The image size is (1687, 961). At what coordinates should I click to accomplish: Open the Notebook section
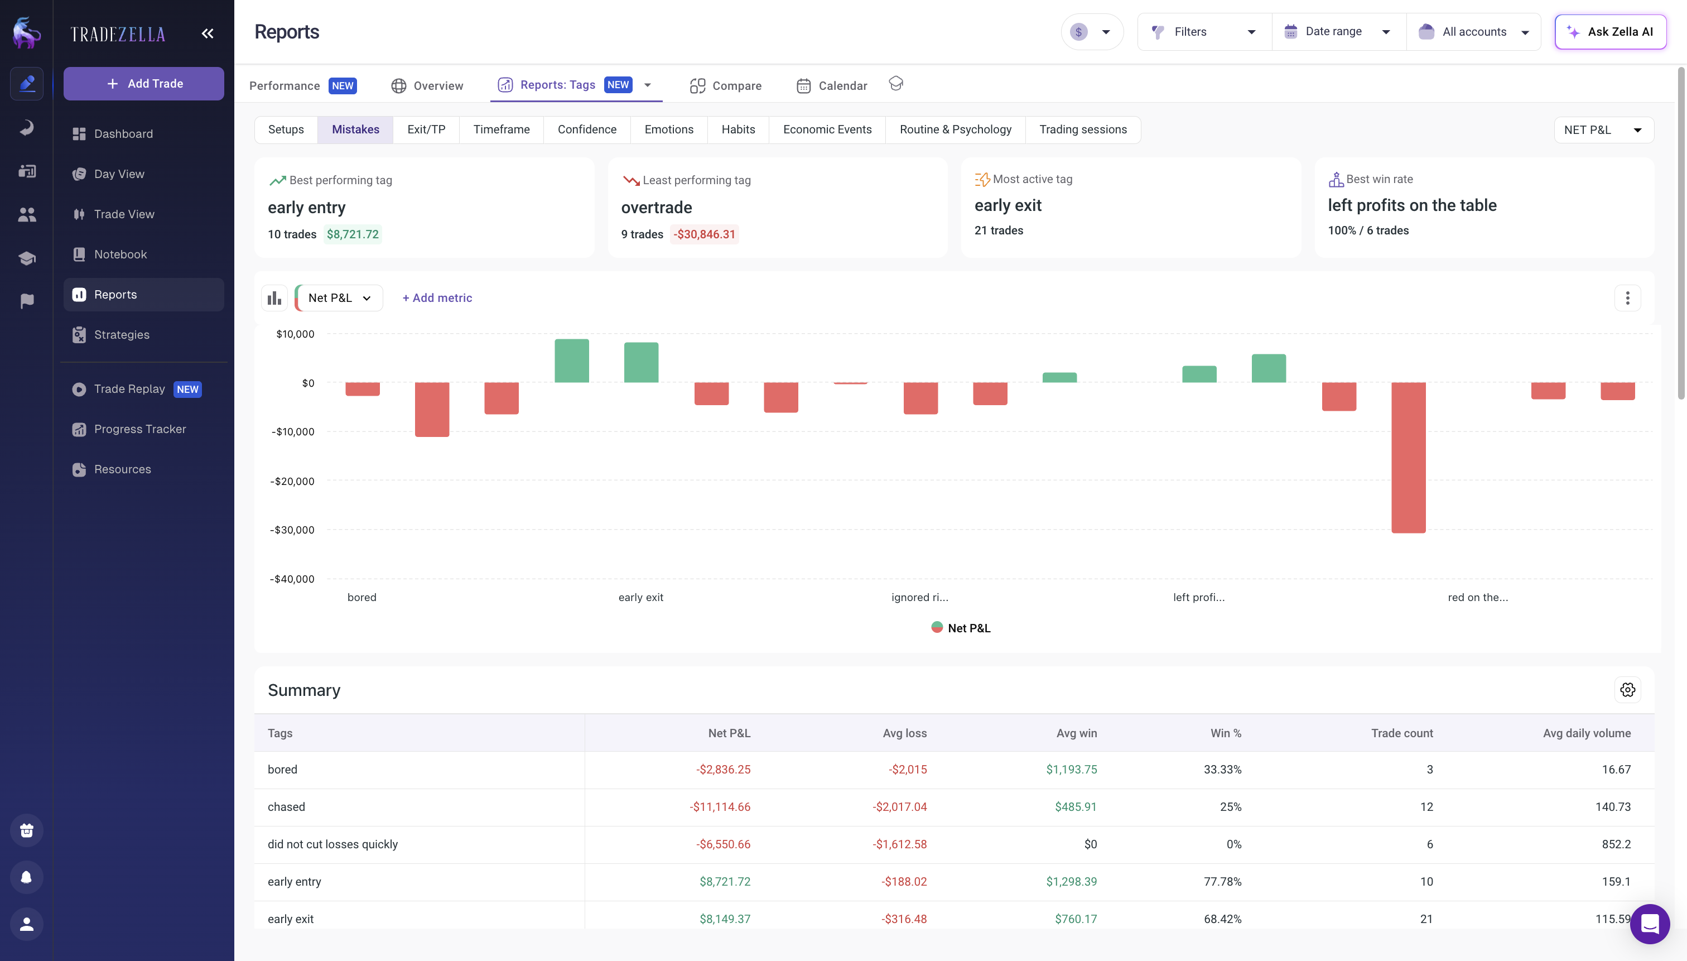pos(122,254)
